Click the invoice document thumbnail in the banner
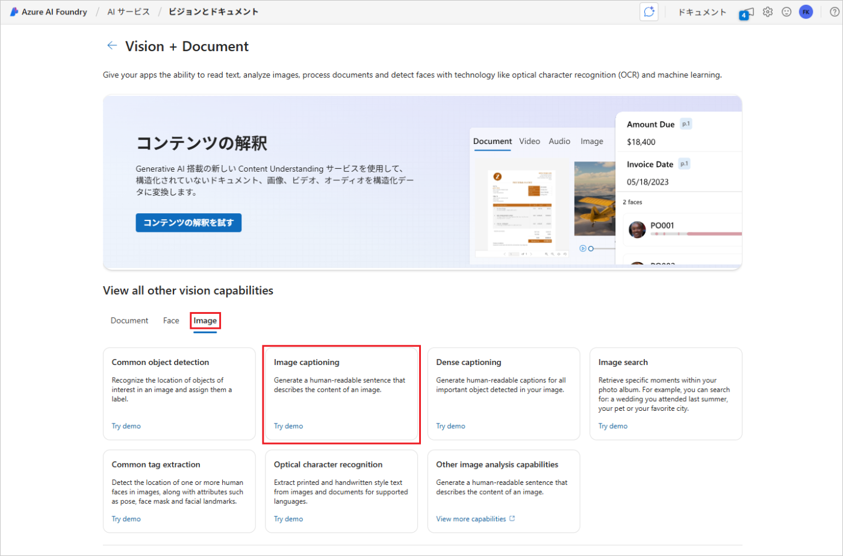The image size is (843, 556). pyautogui.click(x=521, y=208)
